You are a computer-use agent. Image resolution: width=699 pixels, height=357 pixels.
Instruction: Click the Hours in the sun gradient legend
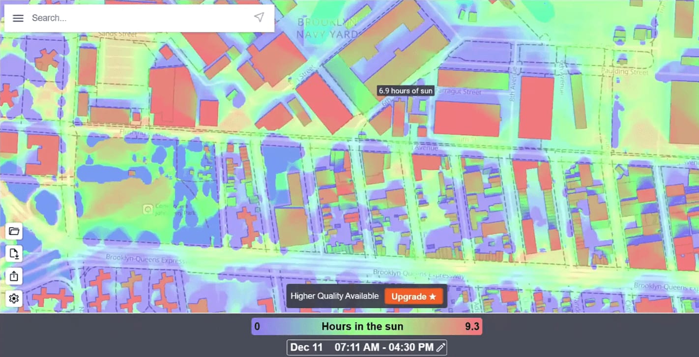tap(362, 326)
